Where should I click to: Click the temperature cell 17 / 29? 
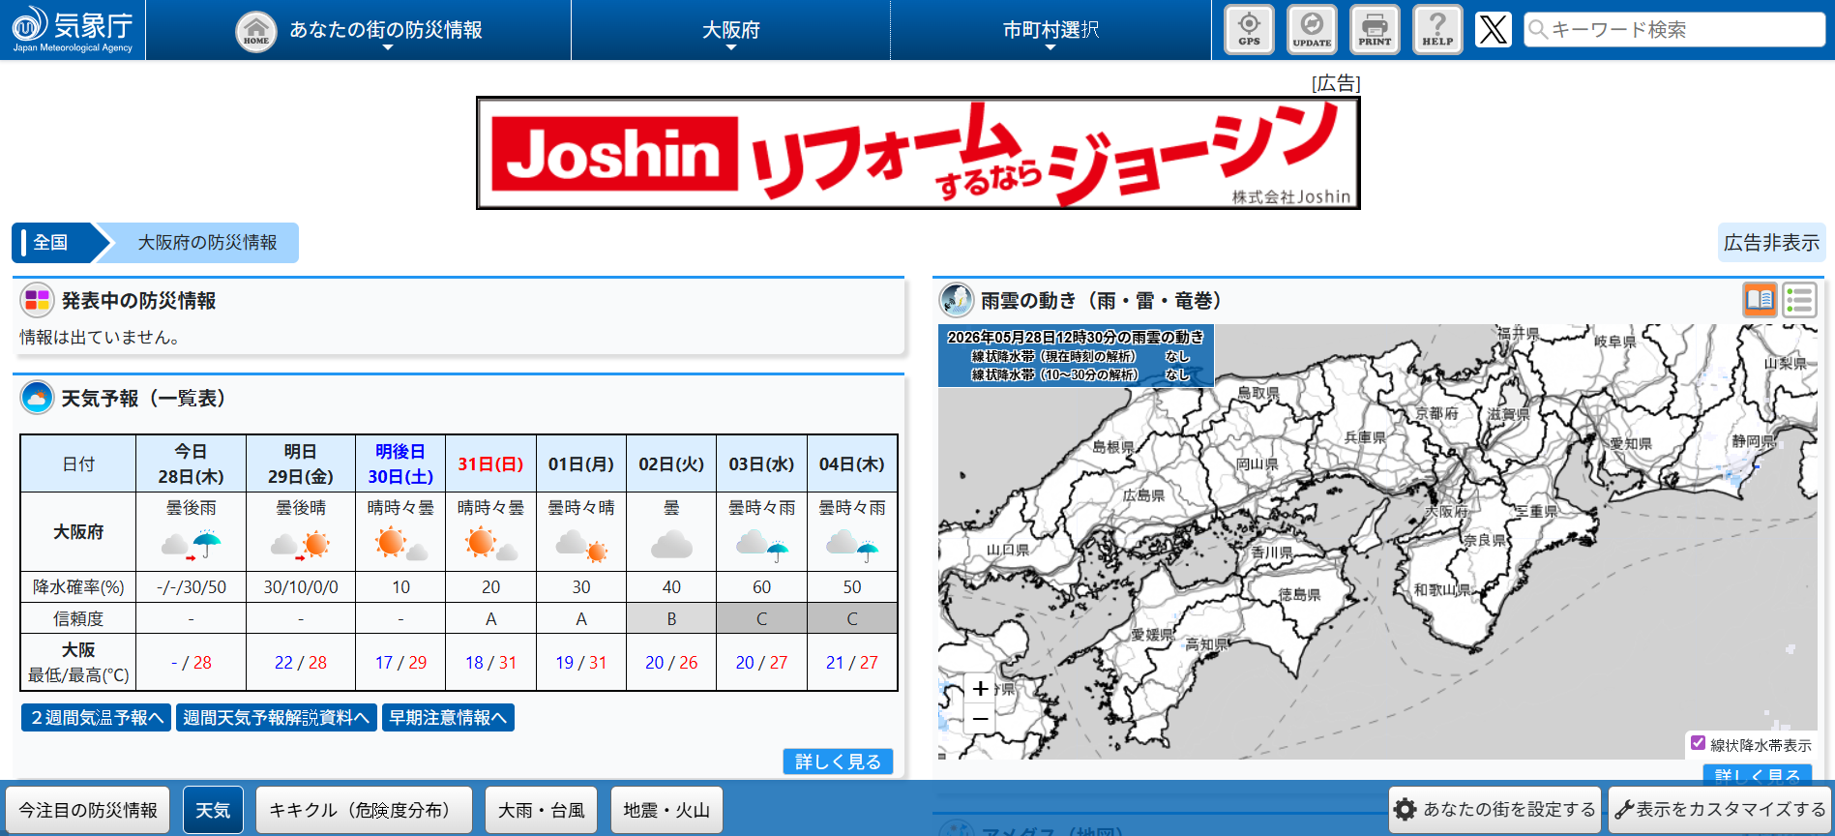(x=400, y=663)
